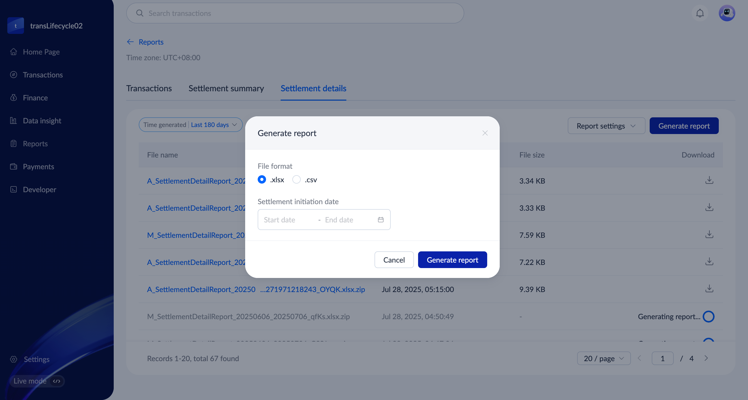This screenshot has height=400, width=748.
Task: Click the notification bell icon
Action: (x=700, y=13)
